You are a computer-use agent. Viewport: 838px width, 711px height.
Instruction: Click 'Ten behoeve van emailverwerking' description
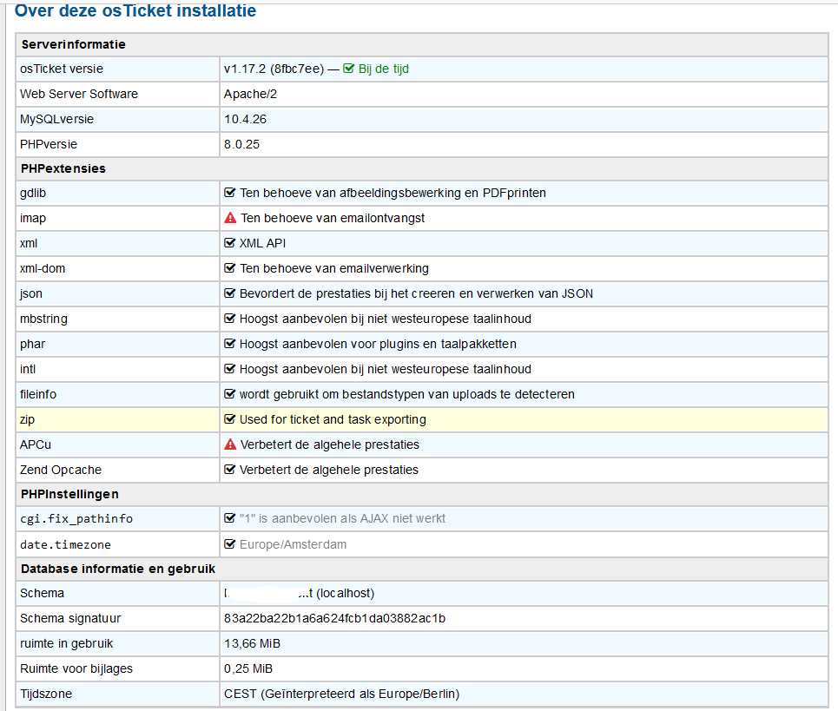coord(334,268)
